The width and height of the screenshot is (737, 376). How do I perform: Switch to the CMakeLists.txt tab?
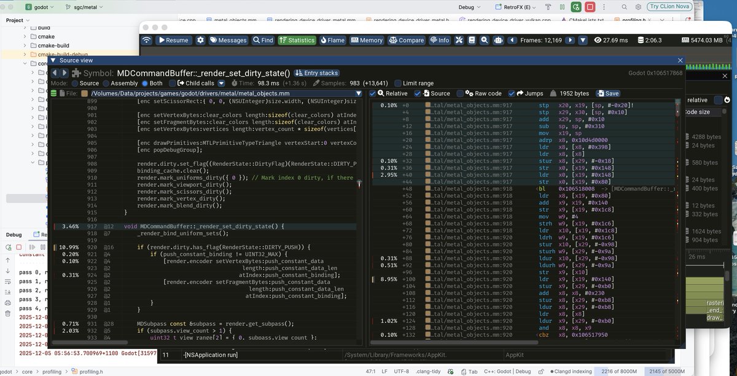coord(583,20)
